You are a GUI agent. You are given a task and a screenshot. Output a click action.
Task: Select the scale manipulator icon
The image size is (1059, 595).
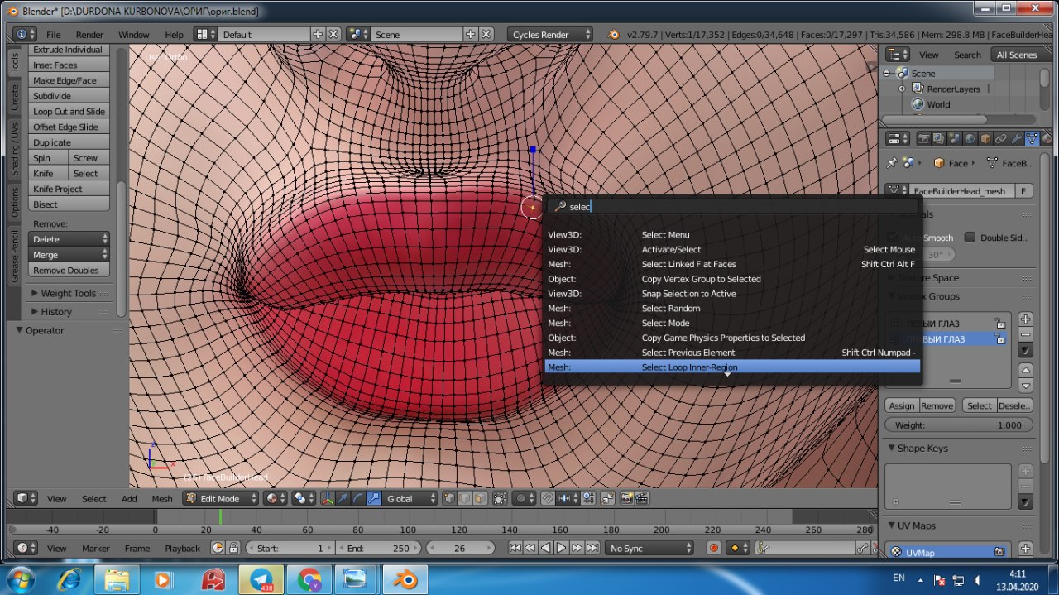[374, 498]
